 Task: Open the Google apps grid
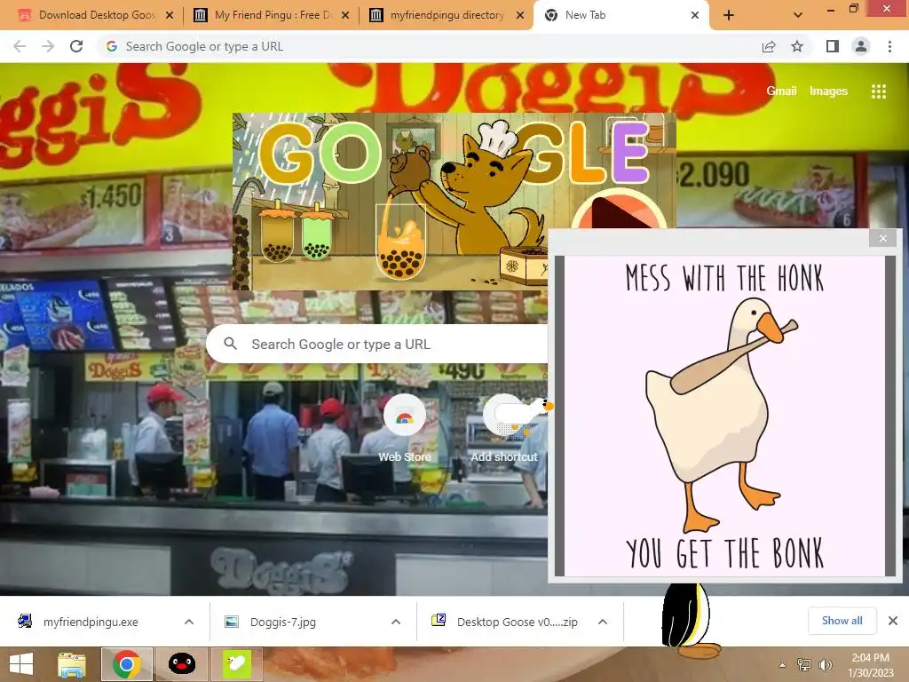click(x=878, y=91)
